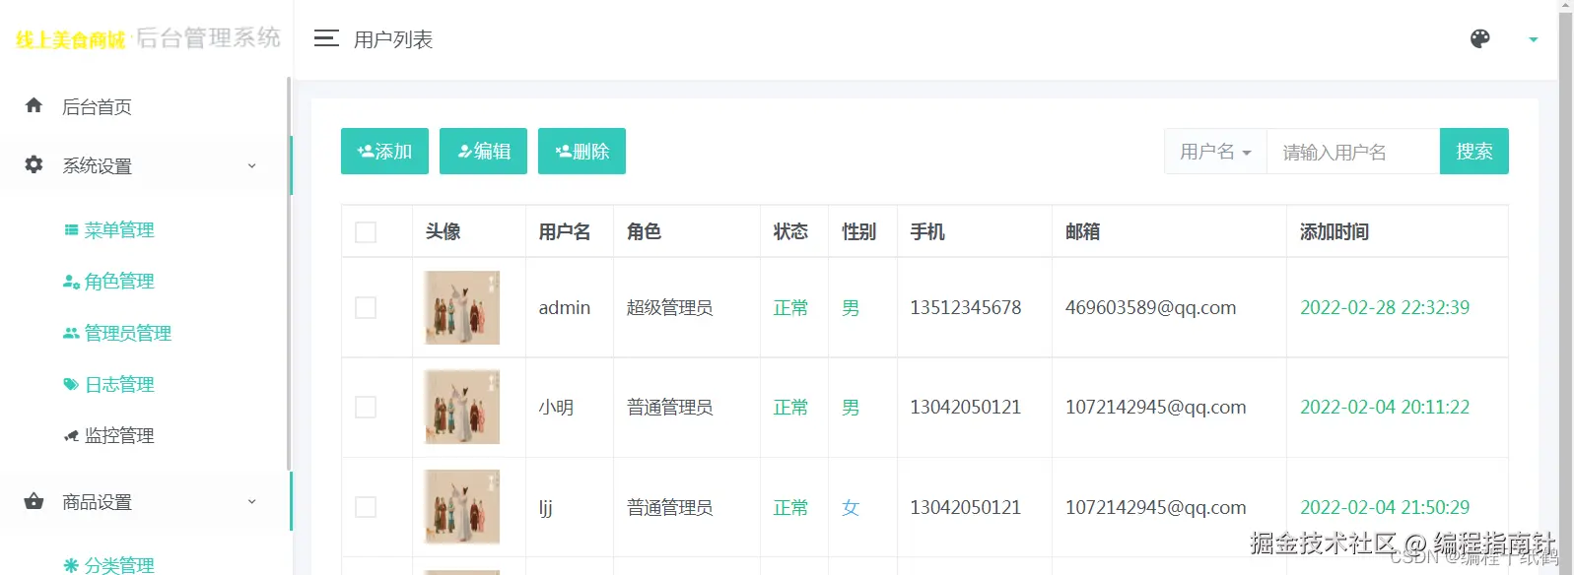Click the role icon beside 角色管理
Viewport: 1574px width, 575px height.
[71, 282]
